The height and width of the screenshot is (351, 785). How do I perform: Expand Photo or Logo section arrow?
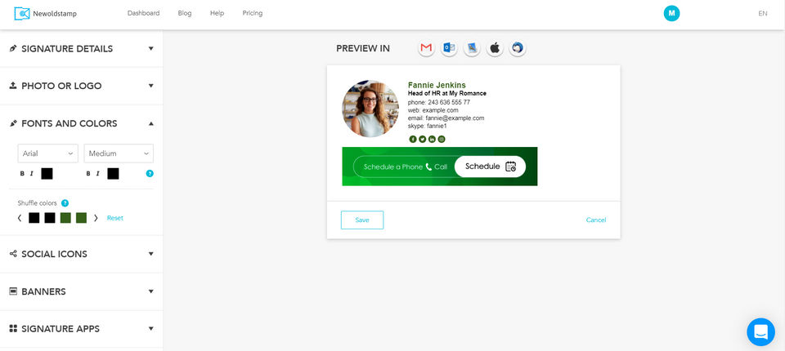[x=150, y=86]
